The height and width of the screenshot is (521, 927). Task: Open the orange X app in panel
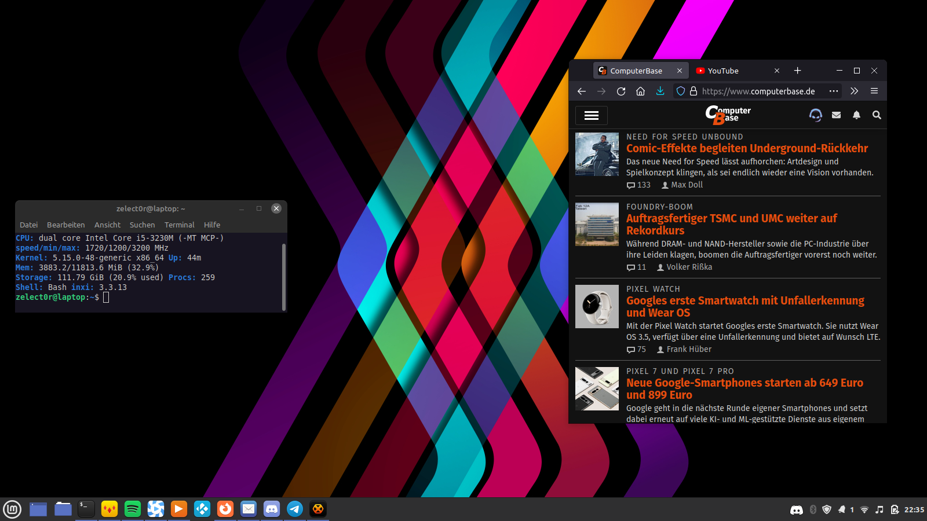coord(318,509)
